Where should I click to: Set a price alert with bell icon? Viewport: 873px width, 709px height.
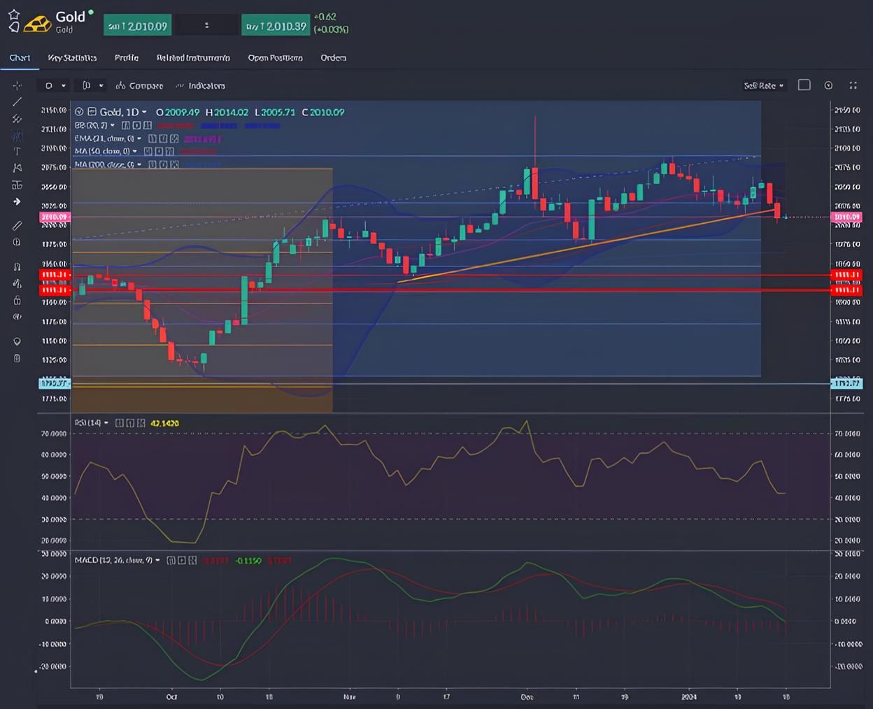click(x=14, y=28)
